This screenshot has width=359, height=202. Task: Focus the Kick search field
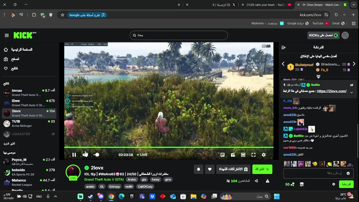[179, 35]
